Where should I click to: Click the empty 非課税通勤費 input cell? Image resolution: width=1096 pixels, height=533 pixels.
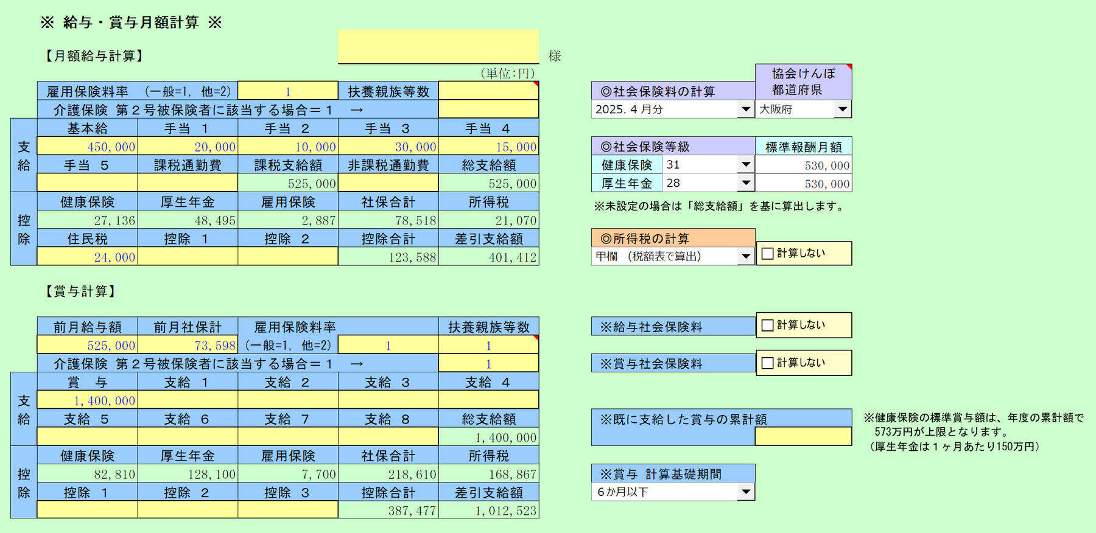point(388,183)
